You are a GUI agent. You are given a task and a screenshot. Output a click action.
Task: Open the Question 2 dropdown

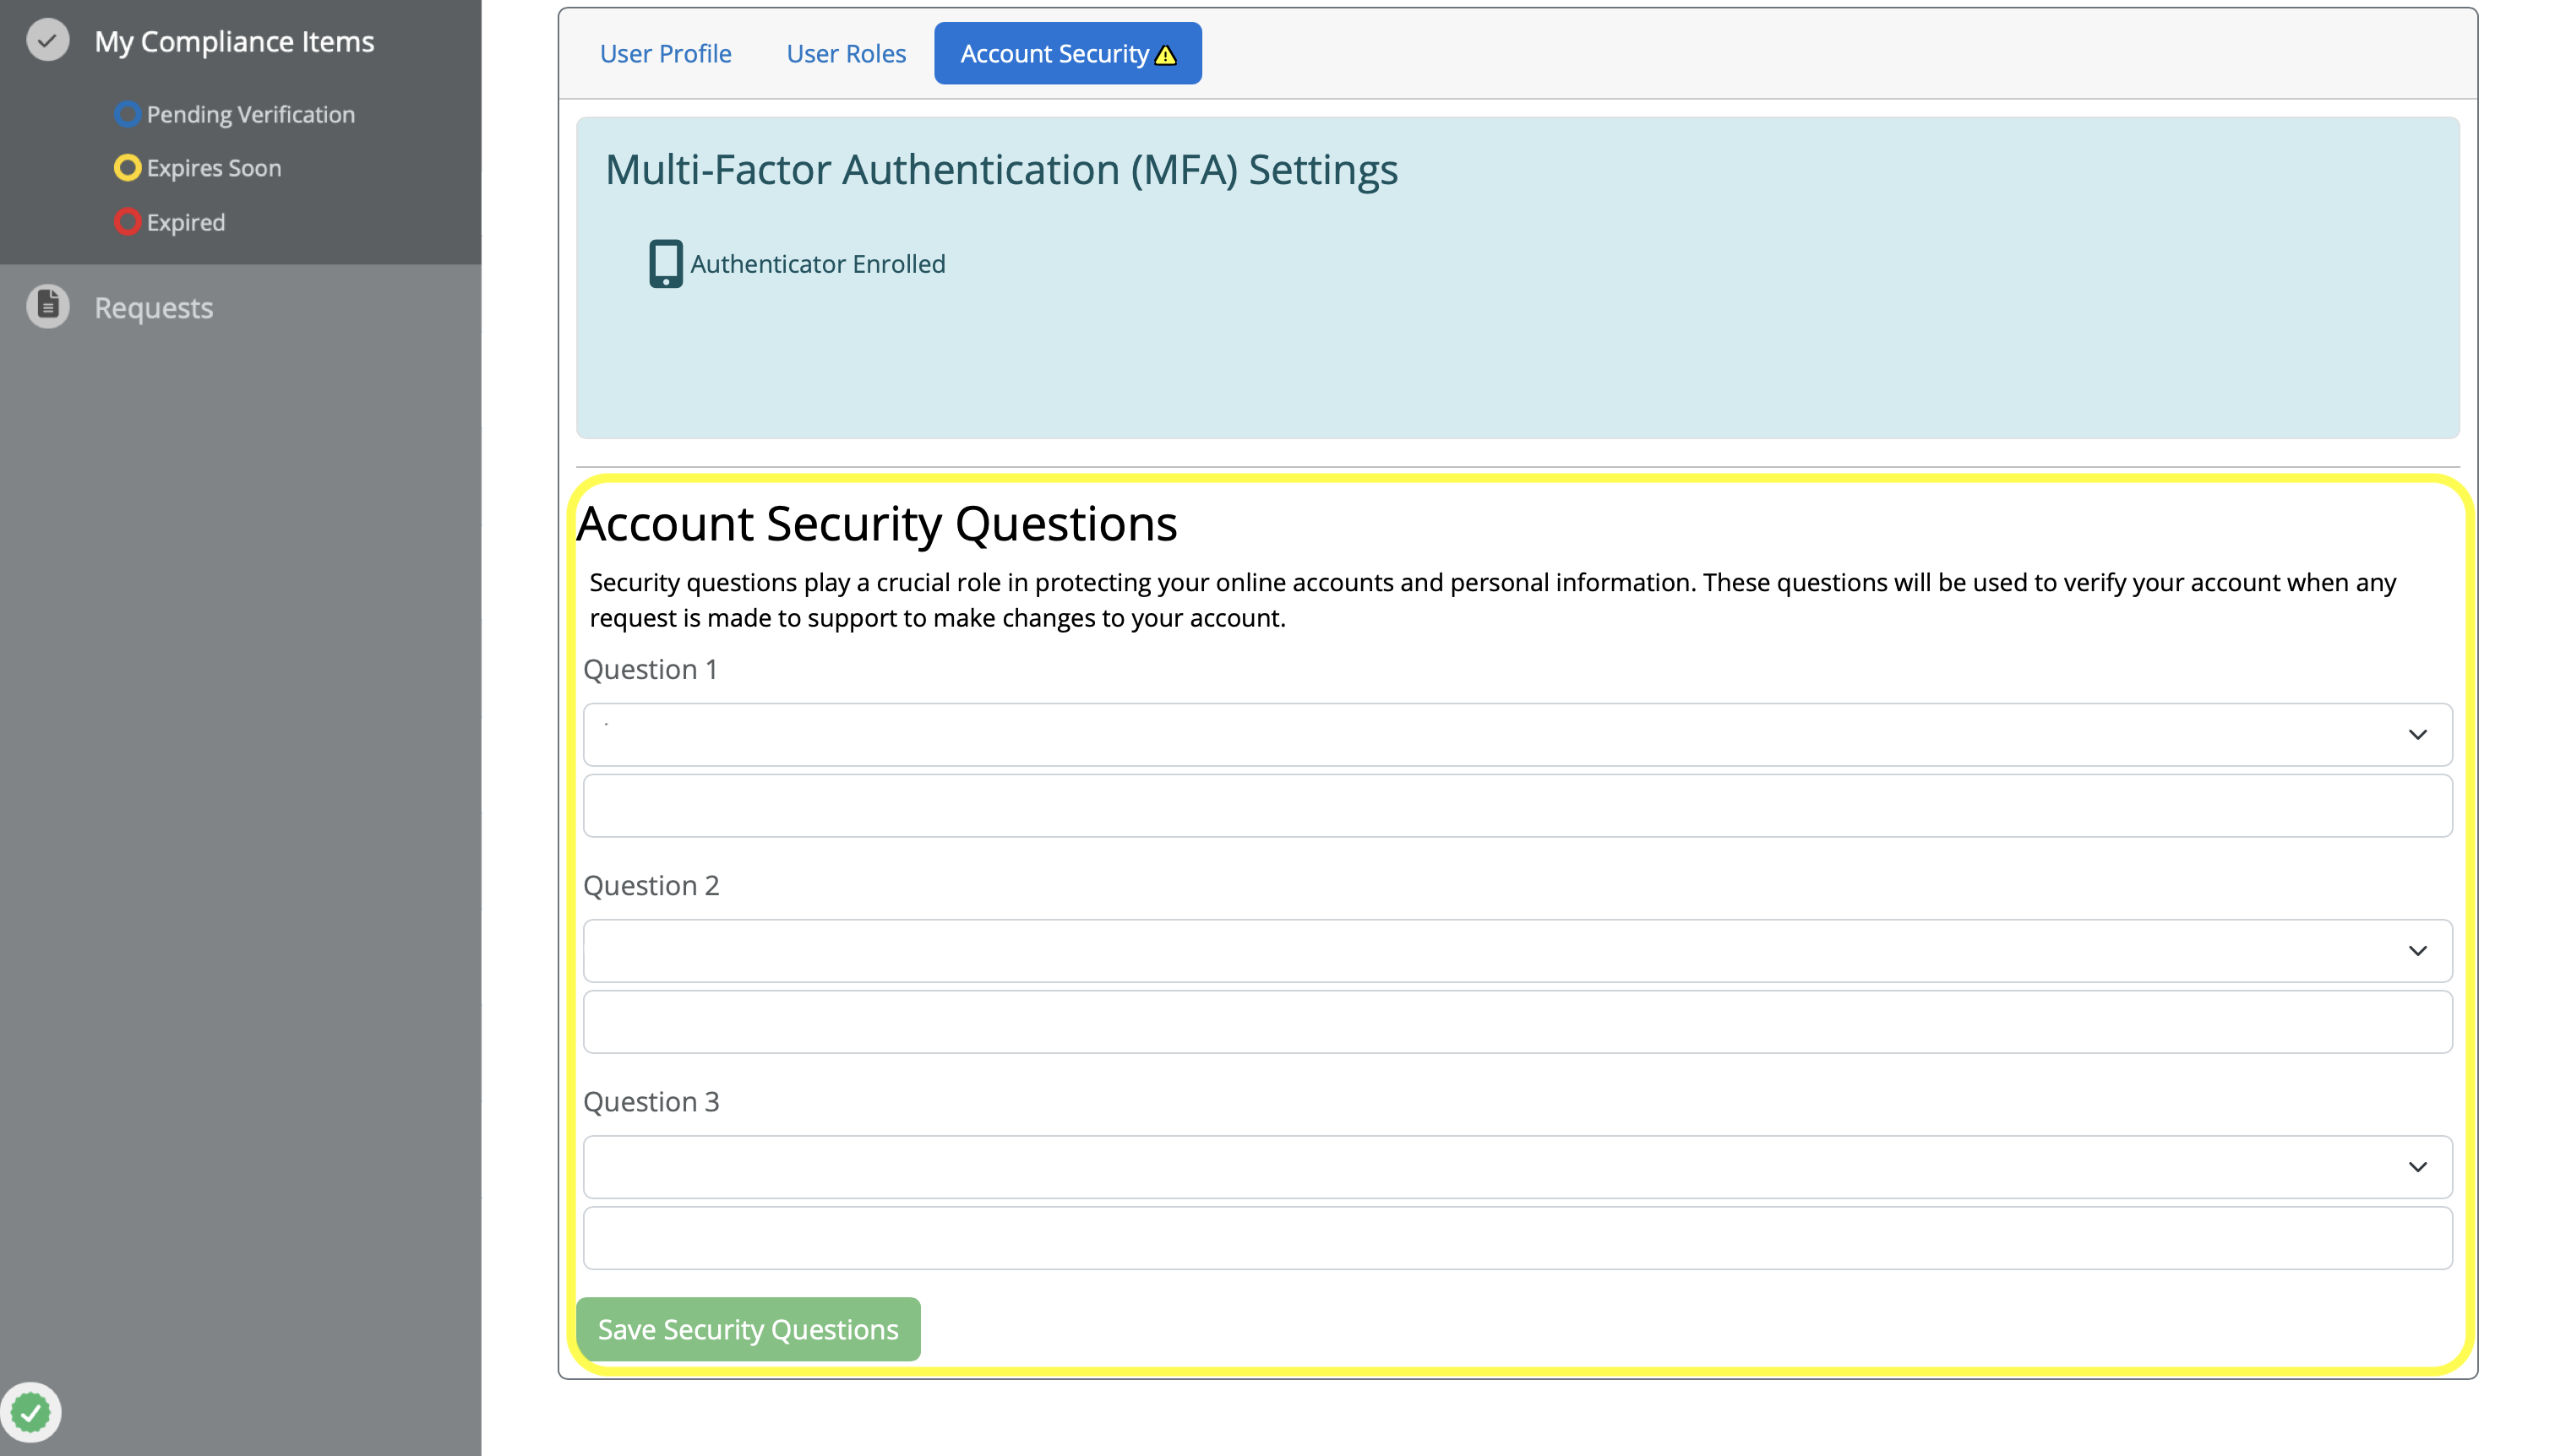pos(1517,951)
